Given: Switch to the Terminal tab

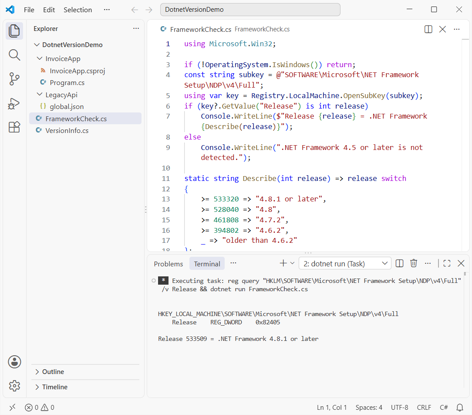Looking at the screenshot, I should 207,264.
